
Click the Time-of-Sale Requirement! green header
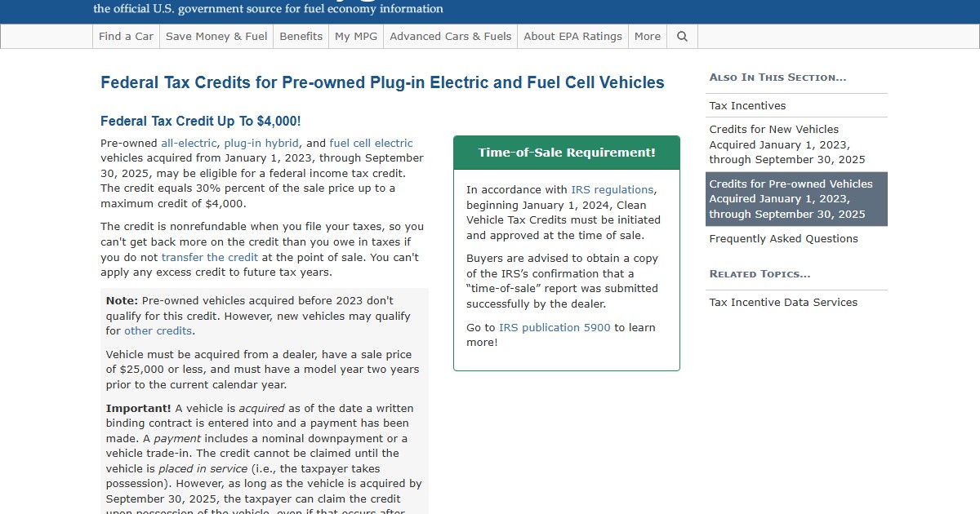coord(567,153)
